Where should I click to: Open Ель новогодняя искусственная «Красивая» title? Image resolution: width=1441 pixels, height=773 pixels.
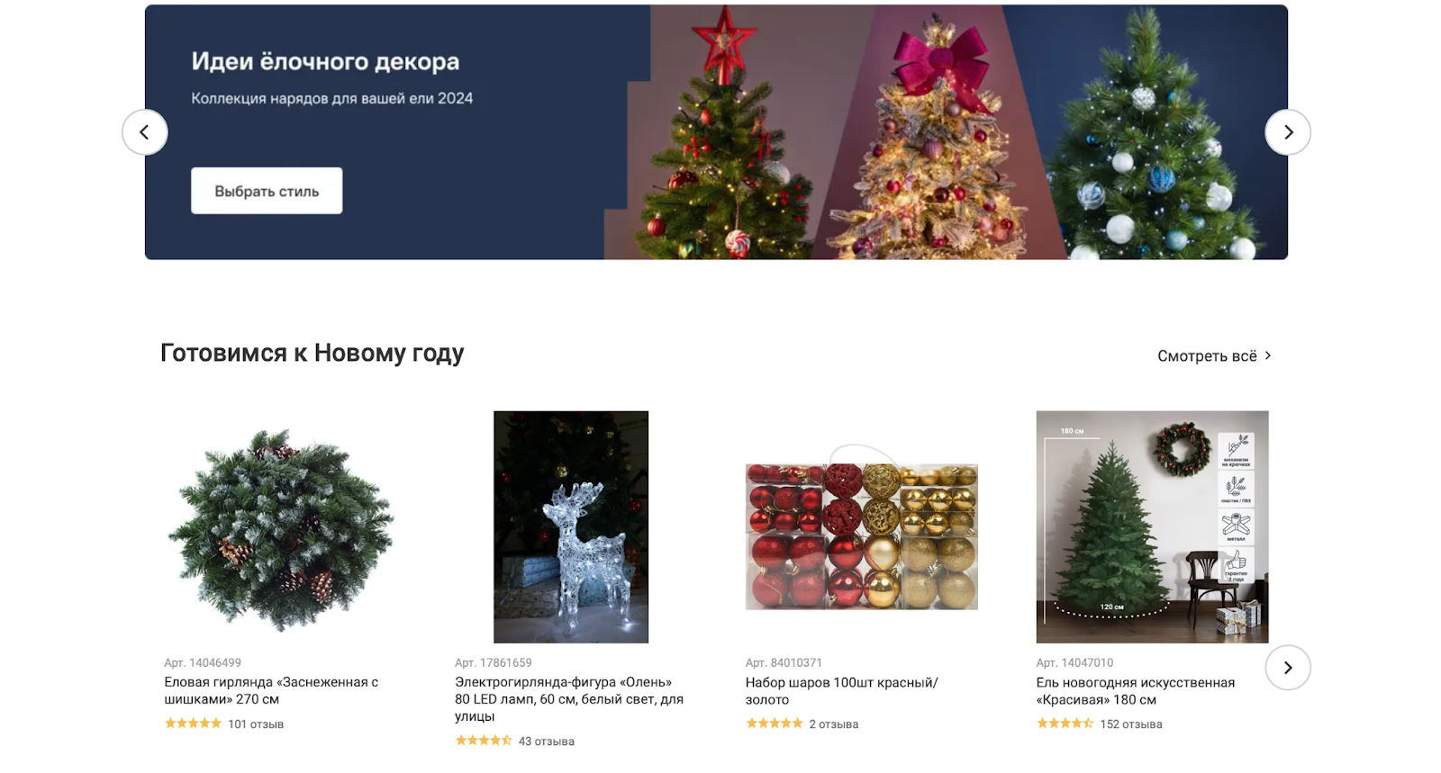click(1136, 690)
